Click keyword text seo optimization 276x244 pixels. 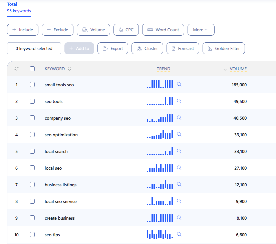click(x=61, y=135)
